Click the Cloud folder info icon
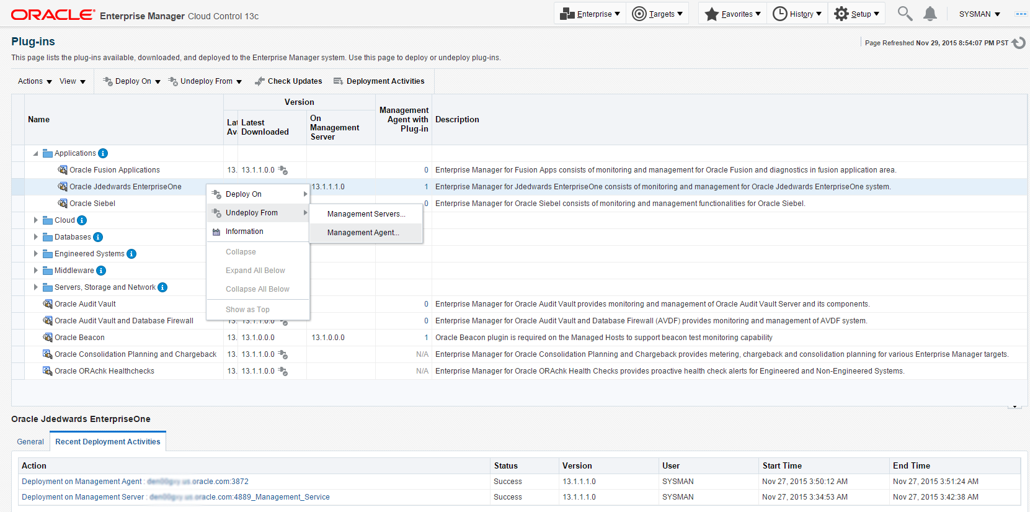The height and width of the screenshot is (512, 1030). point(82,220)
